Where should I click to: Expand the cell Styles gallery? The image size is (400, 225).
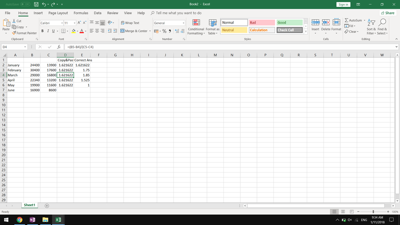tap(306, 32)
